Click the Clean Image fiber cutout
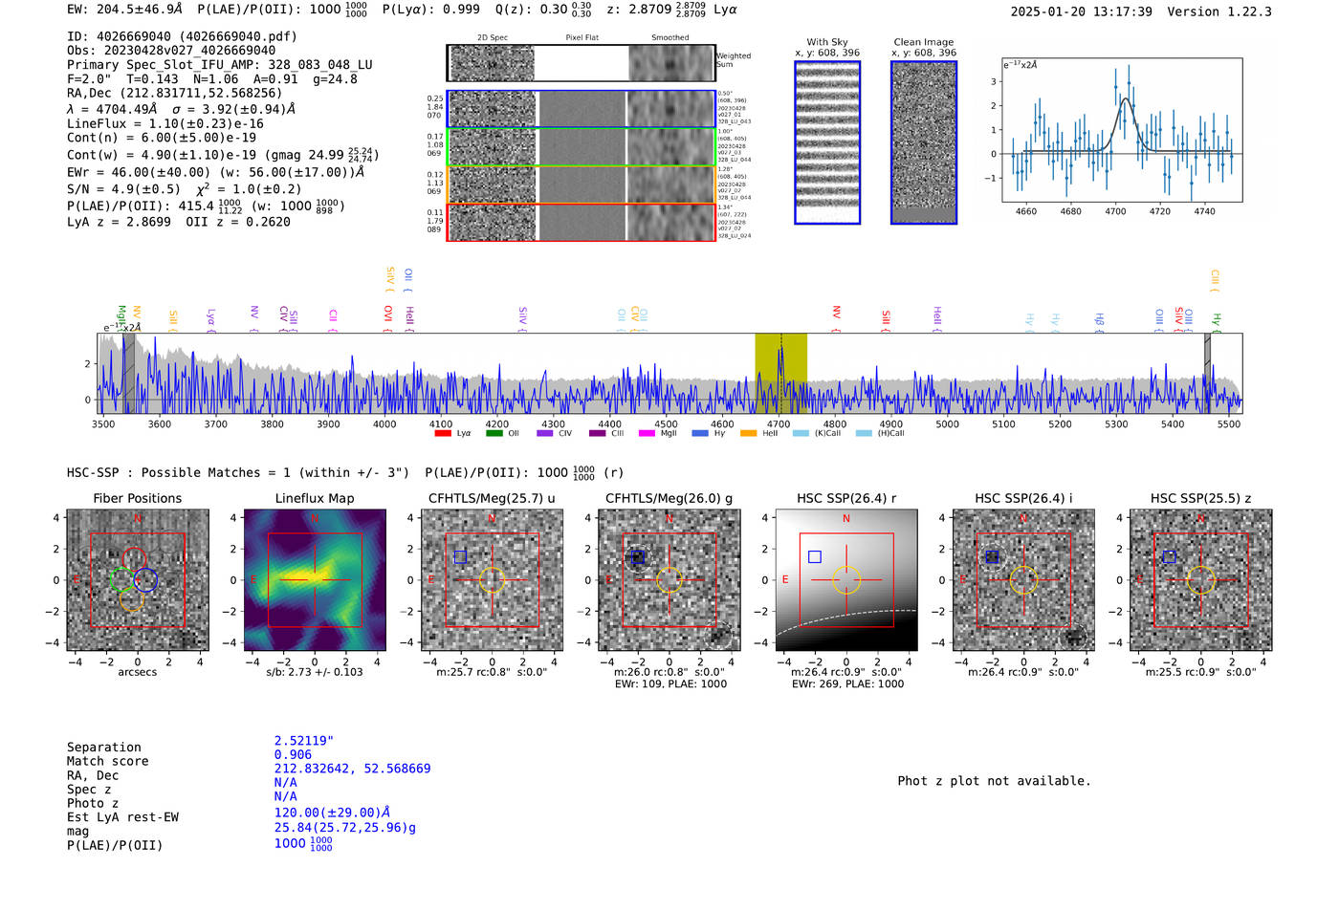This screenshot has width=1339, height=911. point(924,142)
